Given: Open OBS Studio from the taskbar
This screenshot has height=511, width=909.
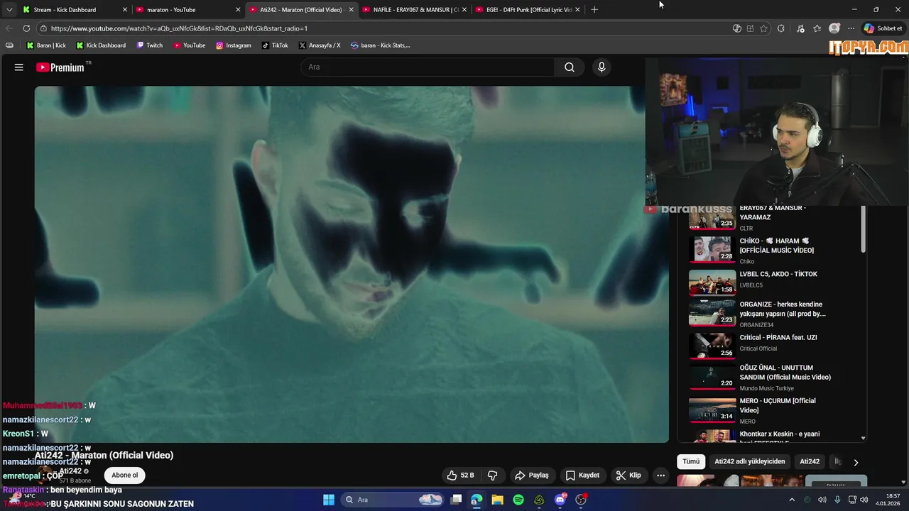Looking at the screenshot, I should [581, 500].
